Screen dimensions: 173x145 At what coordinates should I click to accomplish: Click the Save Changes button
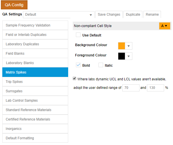(109, 15)
